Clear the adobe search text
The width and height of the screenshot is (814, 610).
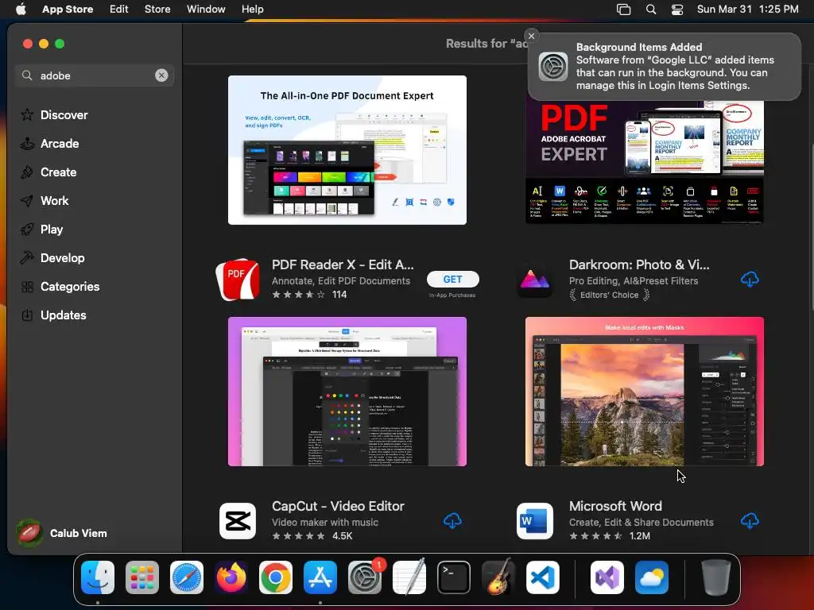pos(161,75)
